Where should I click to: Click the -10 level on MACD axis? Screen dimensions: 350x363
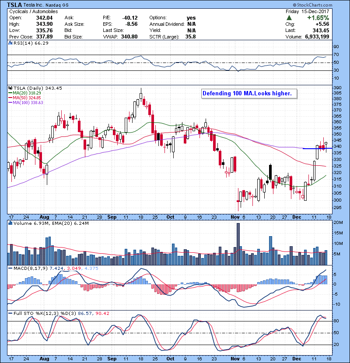click(x=336, y=304)
